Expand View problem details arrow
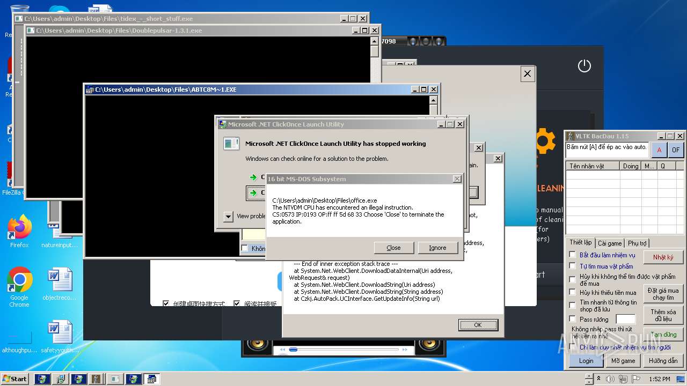This screenshot has width=687, height=386. pyautogui.click(x=228, y=216)
